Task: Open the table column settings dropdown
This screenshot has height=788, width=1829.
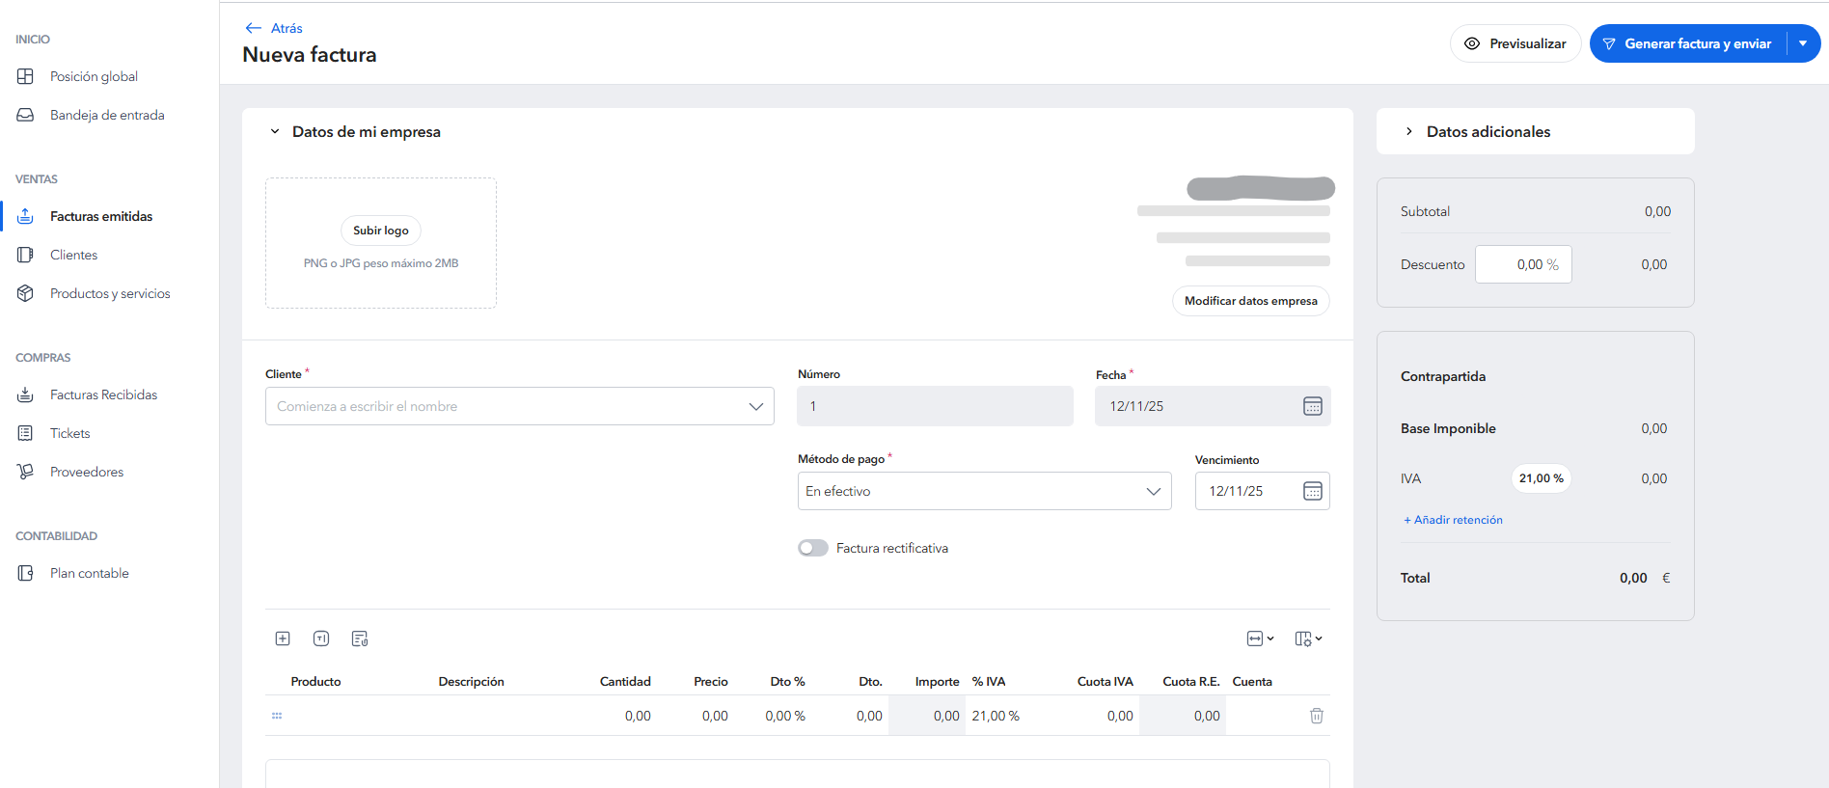Action: pyautogui.click(x=1308, y=639)
